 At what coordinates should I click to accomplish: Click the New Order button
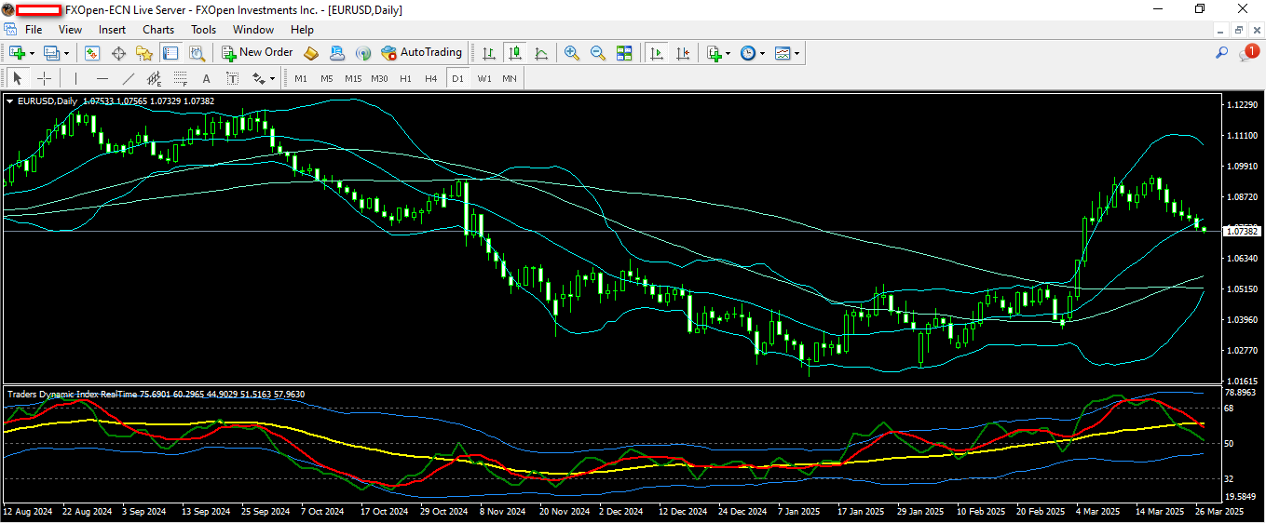click(256, 53)
